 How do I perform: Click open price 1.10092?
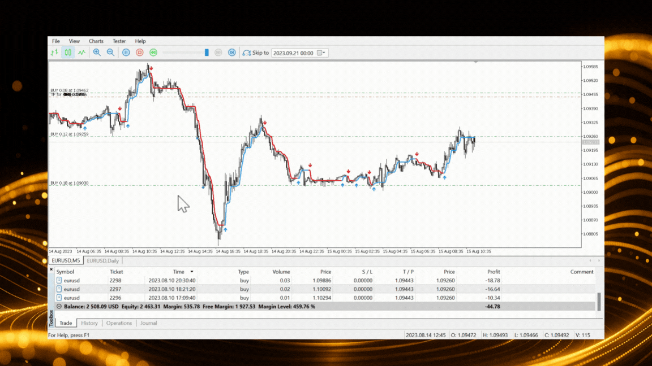pos(322,289)
